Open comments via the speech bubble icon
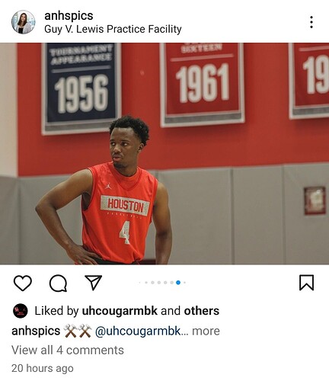 tap(58, 283)
